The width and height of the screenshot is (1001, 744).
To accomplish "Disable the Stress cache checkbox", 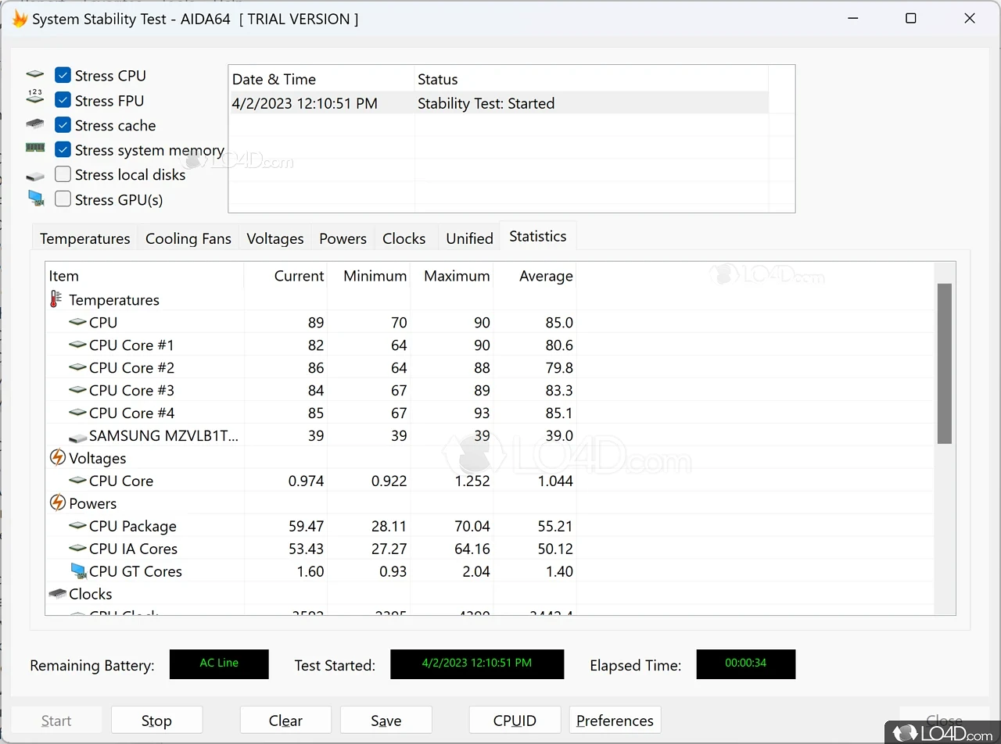I will [x=63, y=125].
